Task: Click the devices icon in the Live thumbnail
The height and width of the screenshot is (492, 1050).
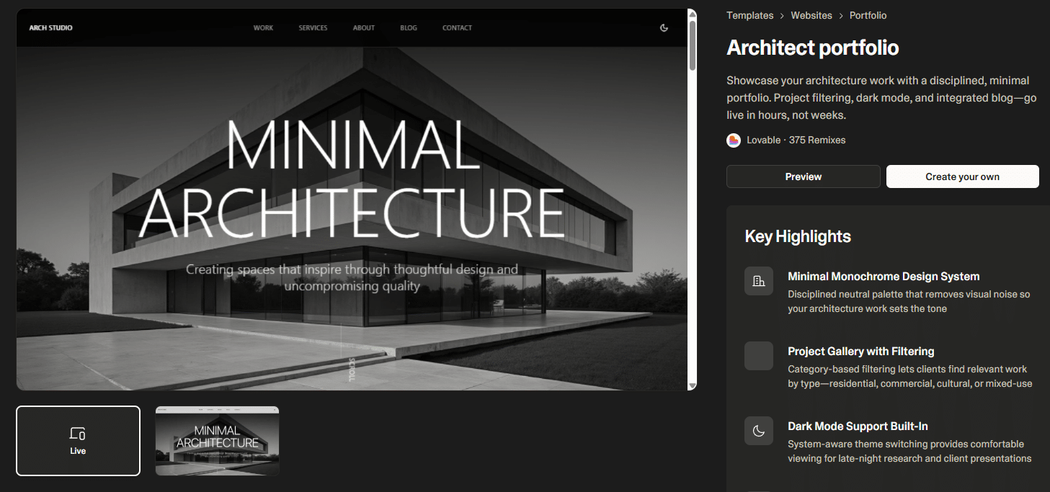Action: (x=78, y=434)
